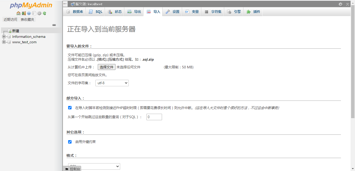The width and height of the screenshot is (355, 171).
Task: Toggle allow interrupt on PHP timeout checkbox
Action: 70,108
